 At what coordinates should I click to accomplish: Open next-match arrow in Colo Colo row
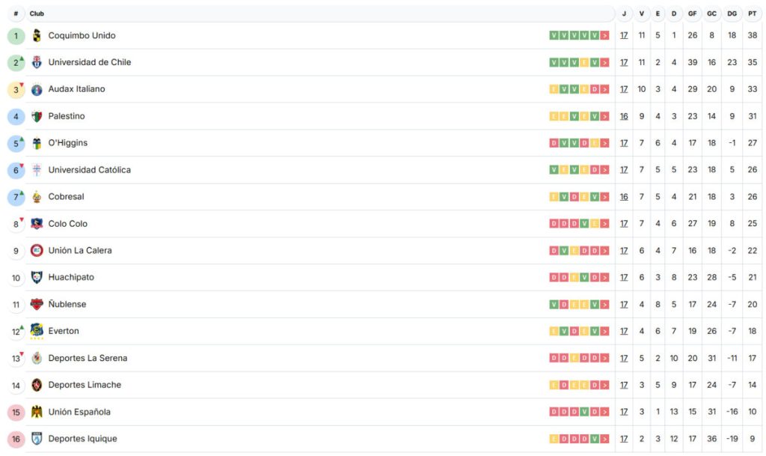[x=604, y=224]
